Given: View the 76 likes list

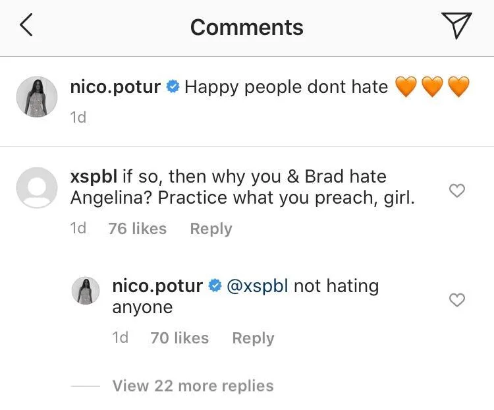Looking at the screenshot, I should pyautogui.click(x=137, y=229).
